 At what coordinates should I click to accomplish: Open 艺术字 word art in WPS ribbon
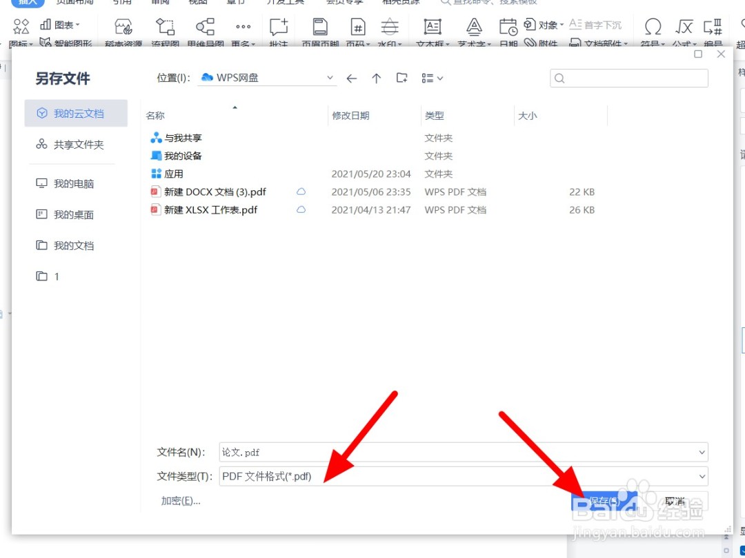pos(474,33)
